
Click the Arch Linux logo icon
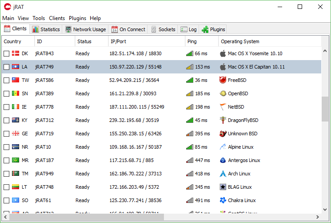click(x=223, y=174)
